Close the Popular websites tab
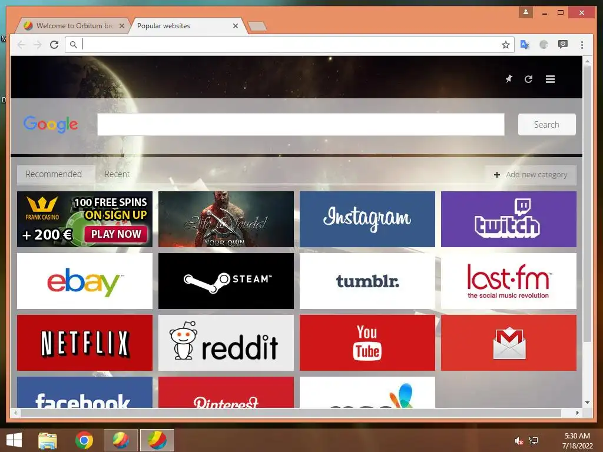The image size is (603, 452). pos(236,26)
